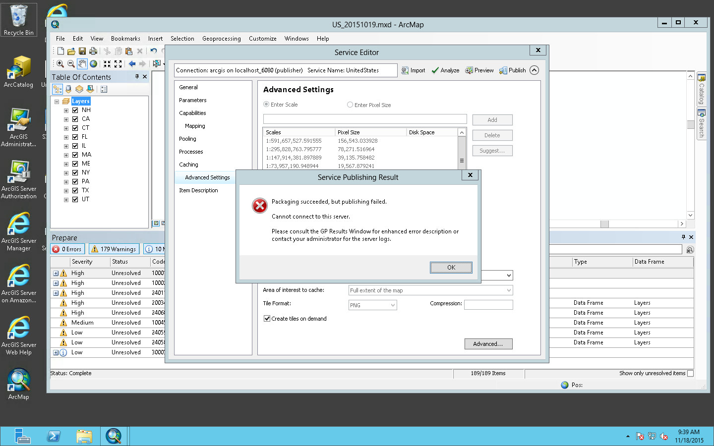Click the map view vertical scrollbar thumb

(x=690, y=124)
